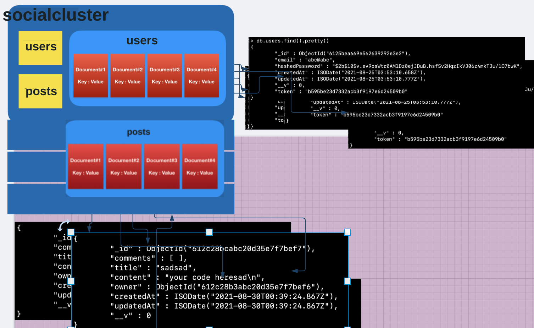Click the ObjectId 6125bea669e562639292e3e2 line
The image size is (534, 328).
(x=343, y=54)
